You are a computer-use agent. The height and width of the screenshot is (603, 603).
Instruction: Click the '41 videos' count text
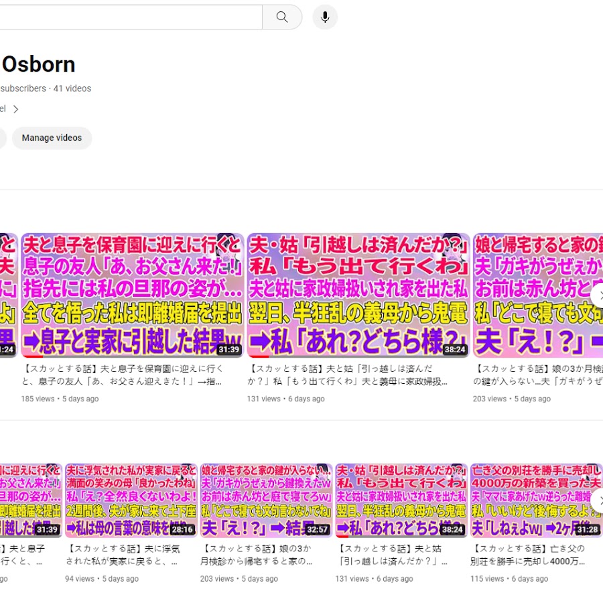pyautogui.click(x=72, y=88)
